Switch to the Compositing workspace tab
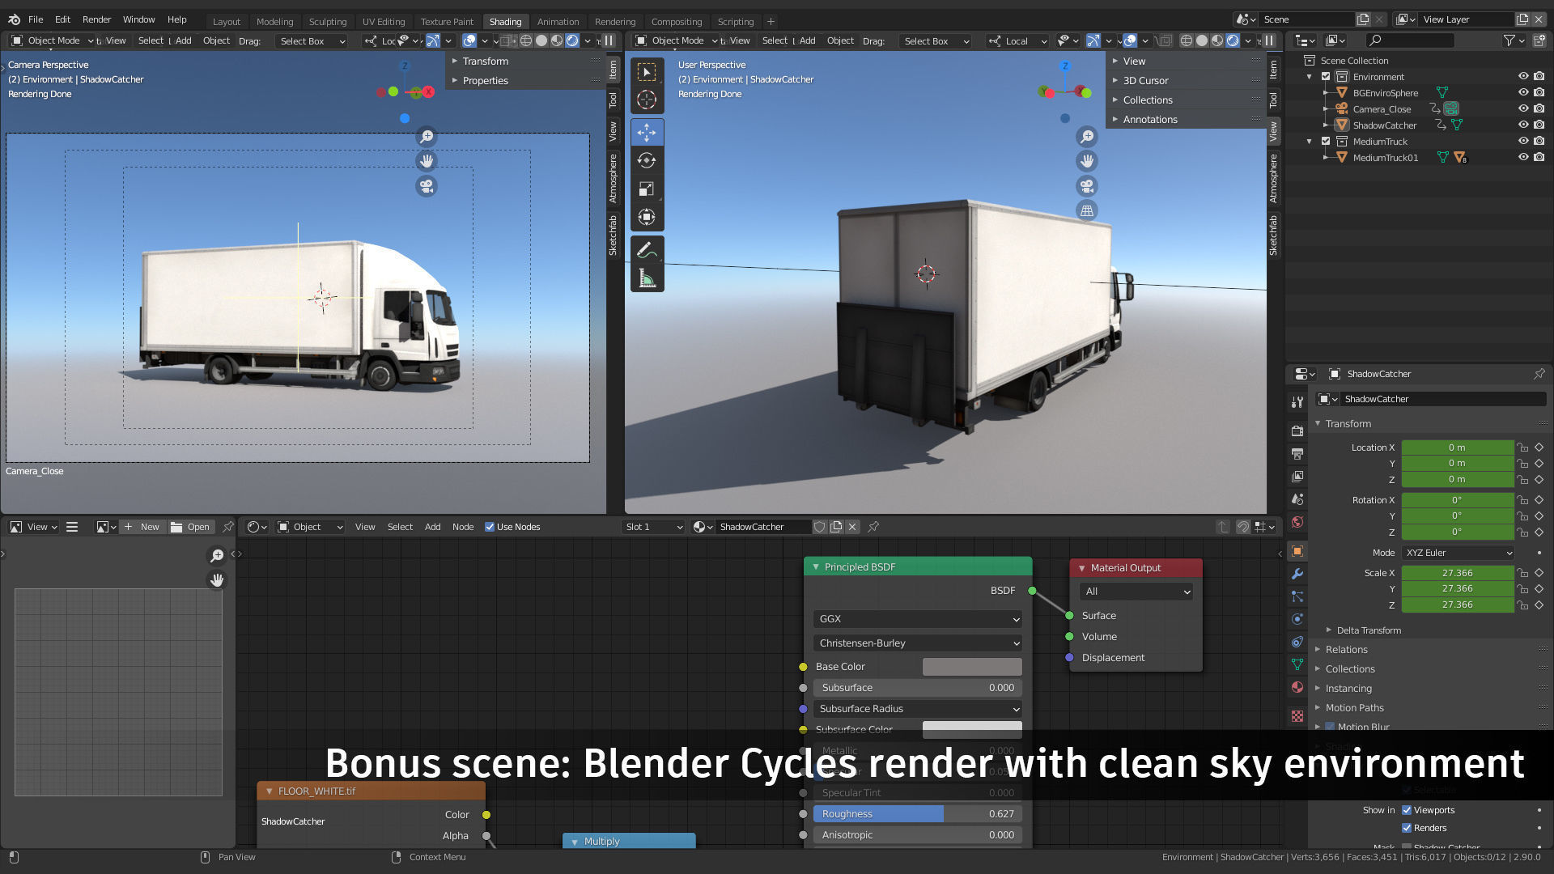 coord(677,22)
